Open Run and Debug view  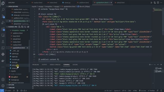pos(3,22)
